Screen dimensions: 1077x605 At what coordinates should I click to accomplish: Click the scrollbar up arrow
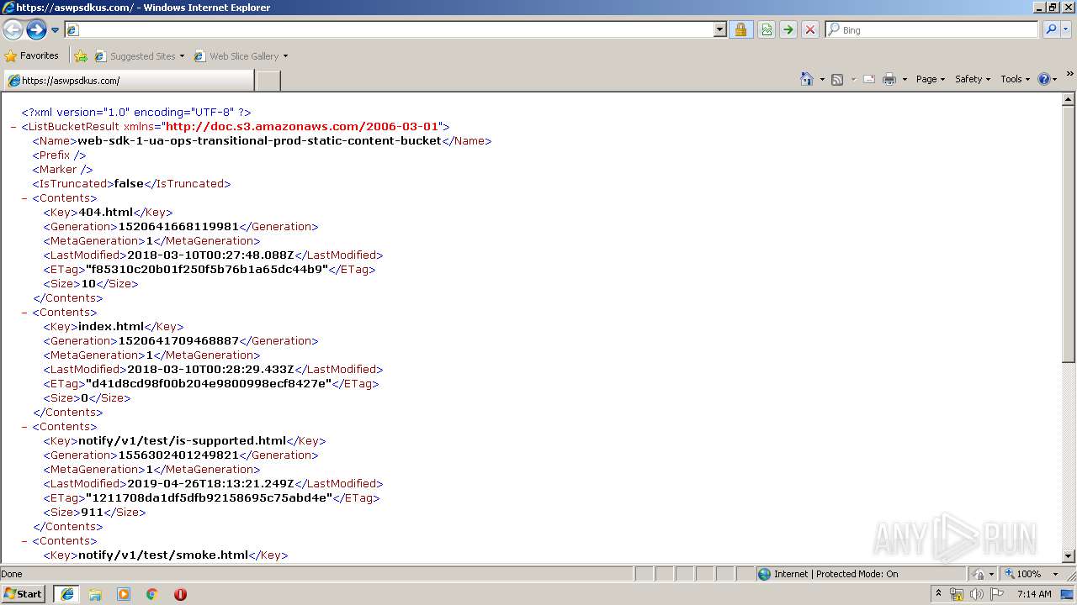click(1069, 99)
